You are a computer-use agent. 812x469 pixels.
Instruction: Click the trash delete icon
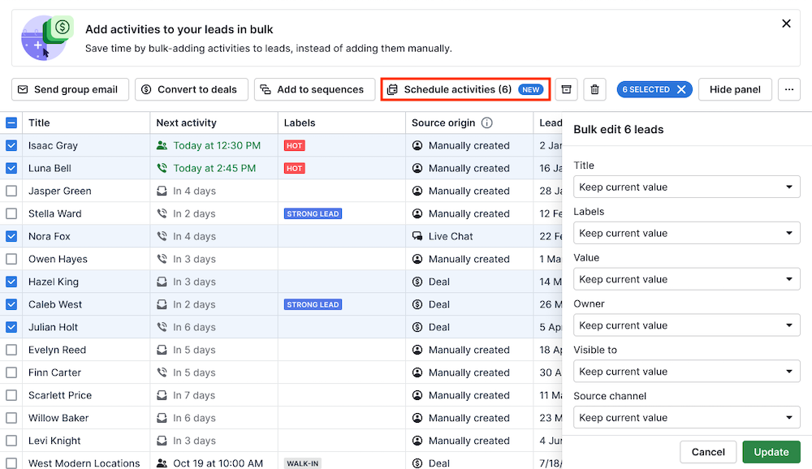click(594, 89)
